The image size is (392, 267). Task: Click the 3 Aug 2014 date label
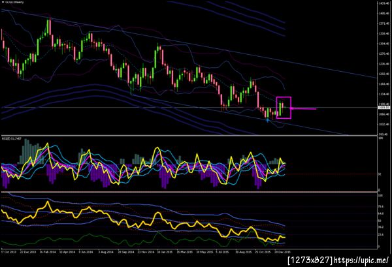(x=106, y=252)
